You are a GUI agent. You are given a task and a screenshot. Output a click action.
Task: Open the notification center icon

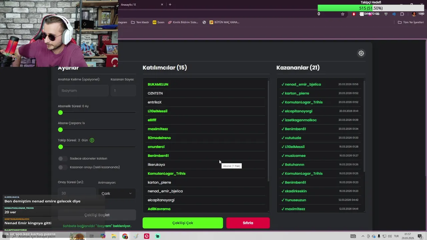(420, 236)
